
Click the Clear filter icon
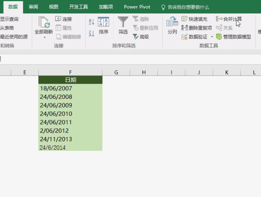coord(135,19)
